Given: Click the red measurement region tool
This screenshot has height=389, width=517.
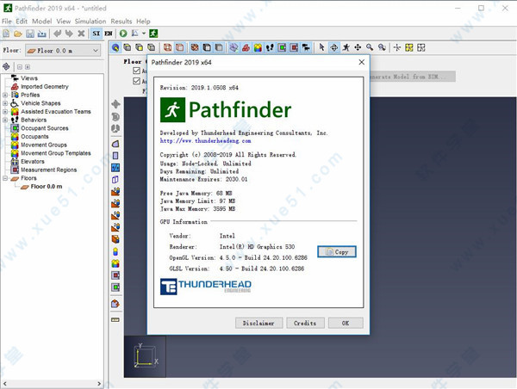Looking at the screenshot, I should tap(115, 275).
